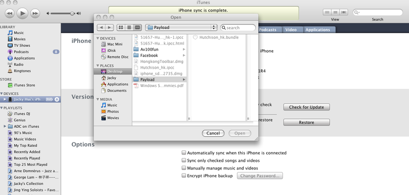Enable automatic sync when iPhone is connected
Viewport: 409px width, 195px height.
[184, 153]
